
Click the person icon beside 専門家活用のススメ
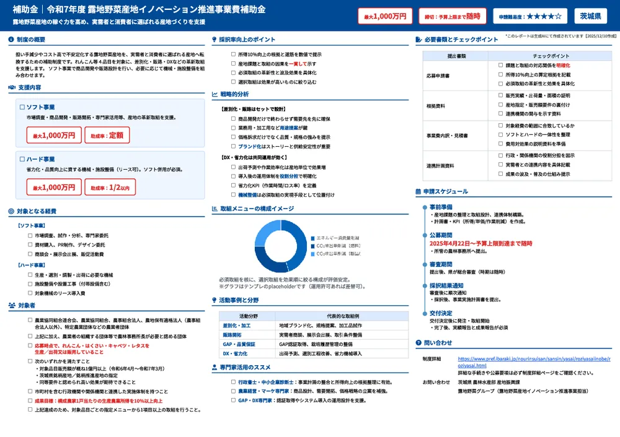click(x=215, y=368)
